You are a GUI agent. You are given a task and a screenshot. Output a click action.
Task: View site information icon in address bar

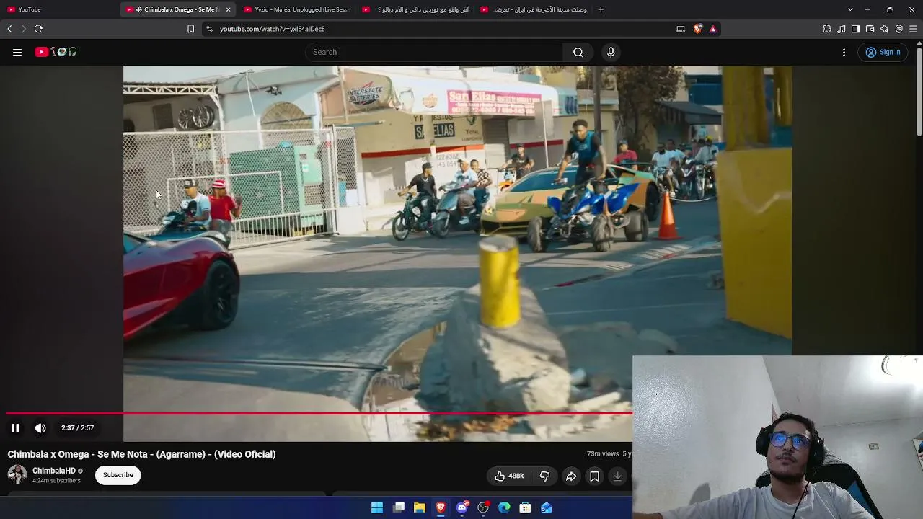point(209,29)
